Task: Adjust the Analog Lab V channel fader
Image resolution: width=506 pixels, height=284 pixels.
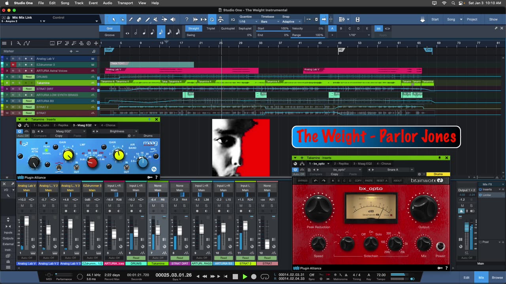Action: (26, 221)
